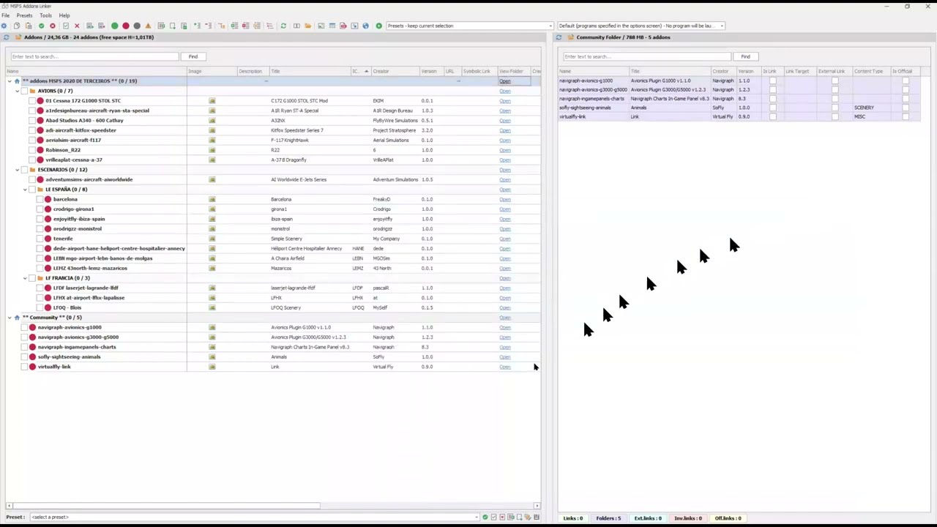The image size is (937, 527).
Task: Click the red circle status filter icon
Action: coord(126,26)
